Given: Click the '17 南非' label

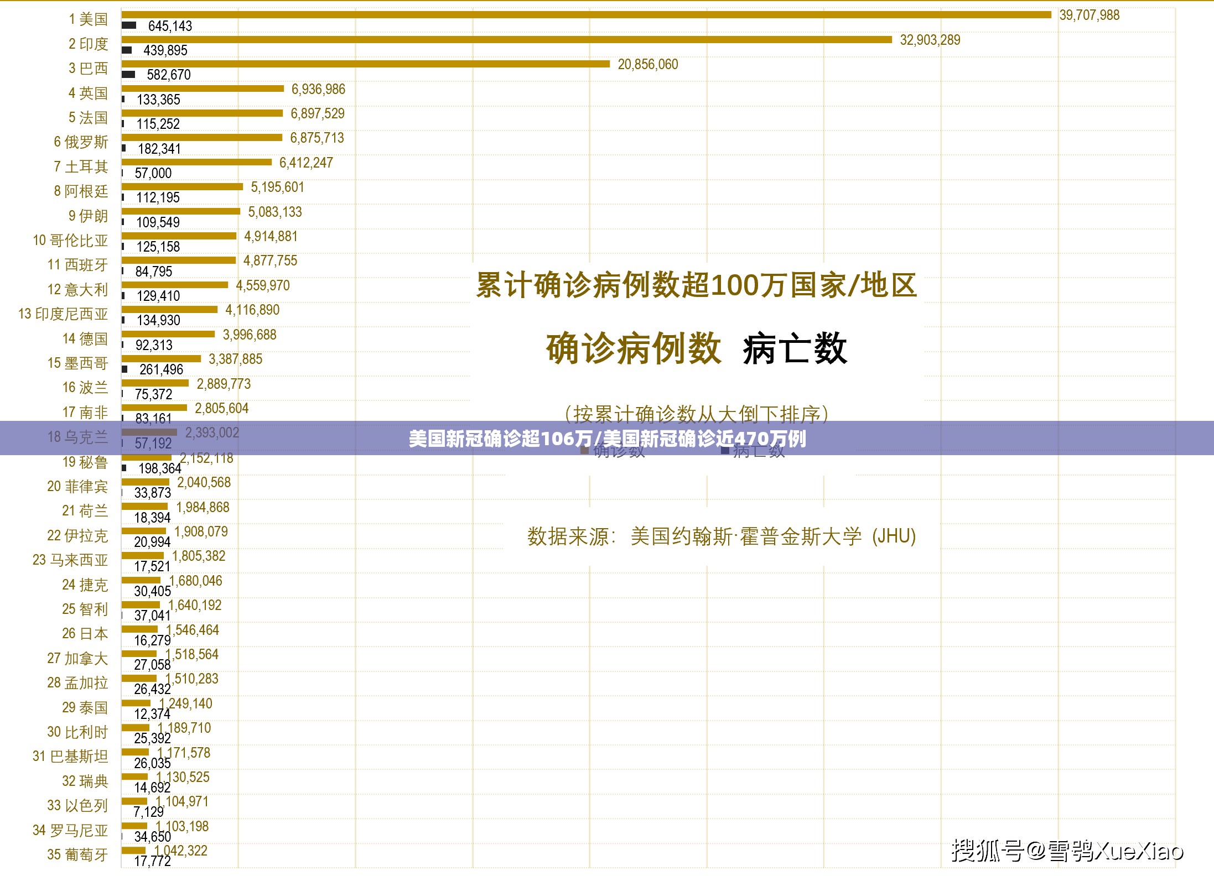Looking at the screenshot, I should pos(85,412).
